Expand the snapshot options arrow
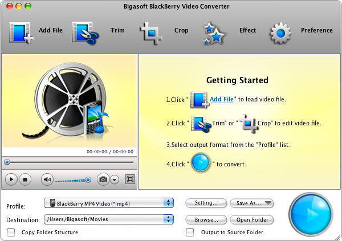Viewport: 342px width, 241px height. [115, 179]
